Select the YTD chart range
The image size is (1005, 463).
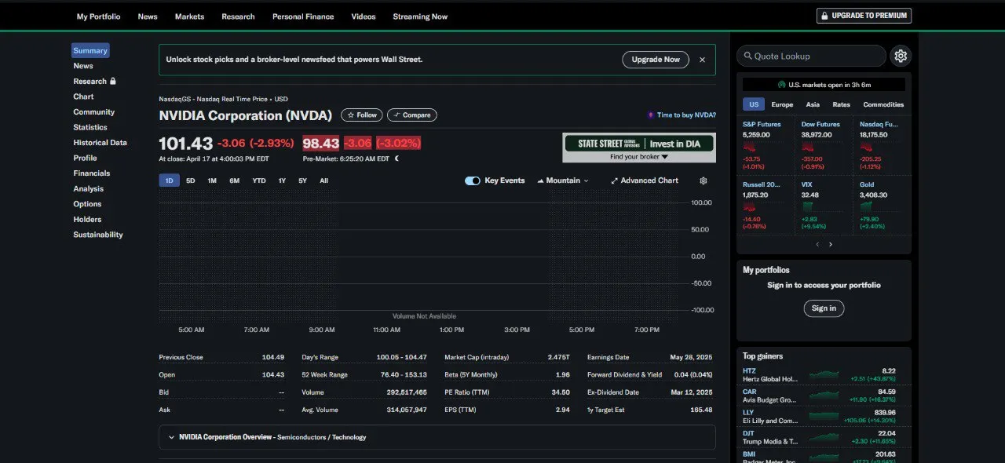[259, 180]
